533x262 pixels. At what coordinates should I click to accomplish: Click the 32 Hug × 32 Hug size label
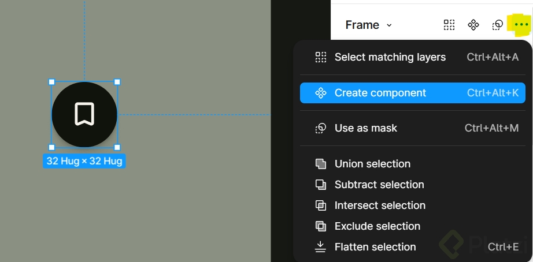[x=84, y=161]
